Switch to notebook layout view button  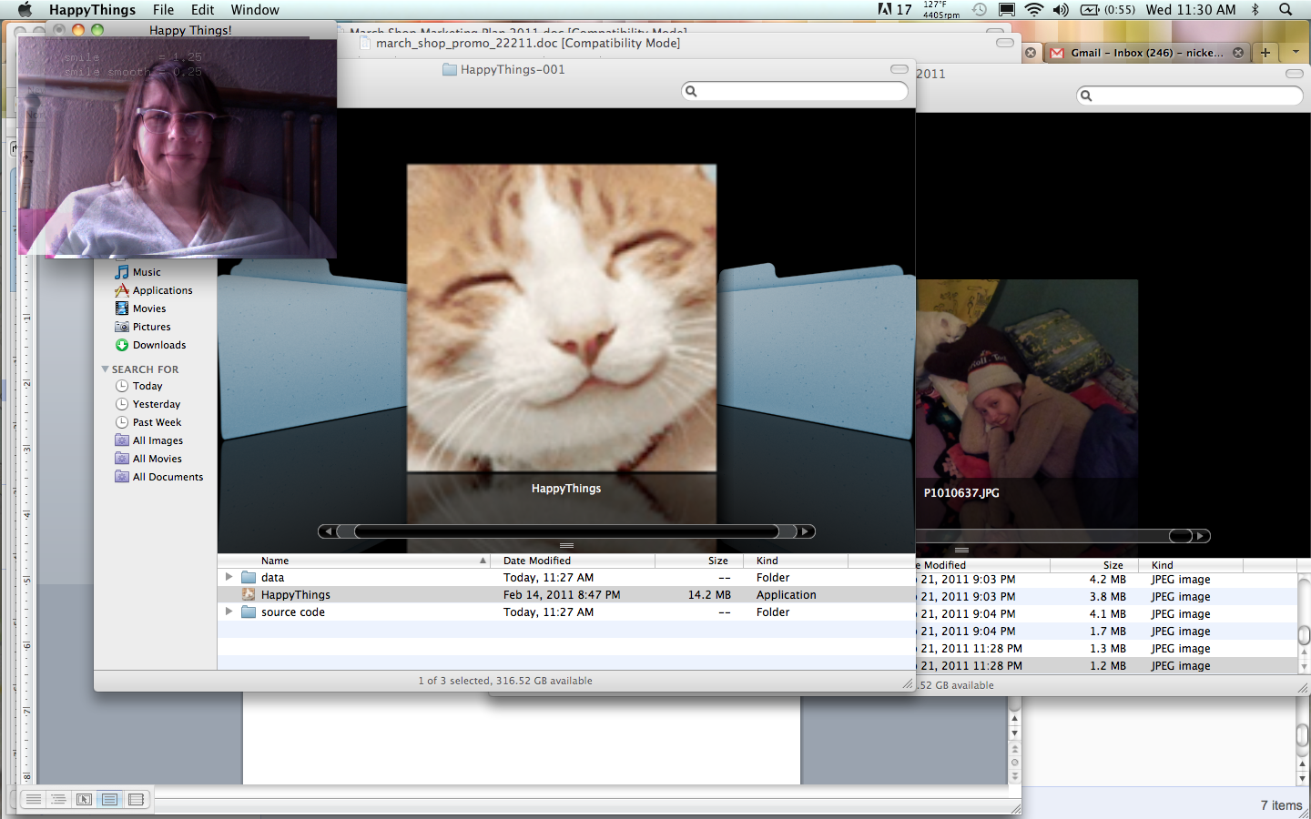coord(136,799)
